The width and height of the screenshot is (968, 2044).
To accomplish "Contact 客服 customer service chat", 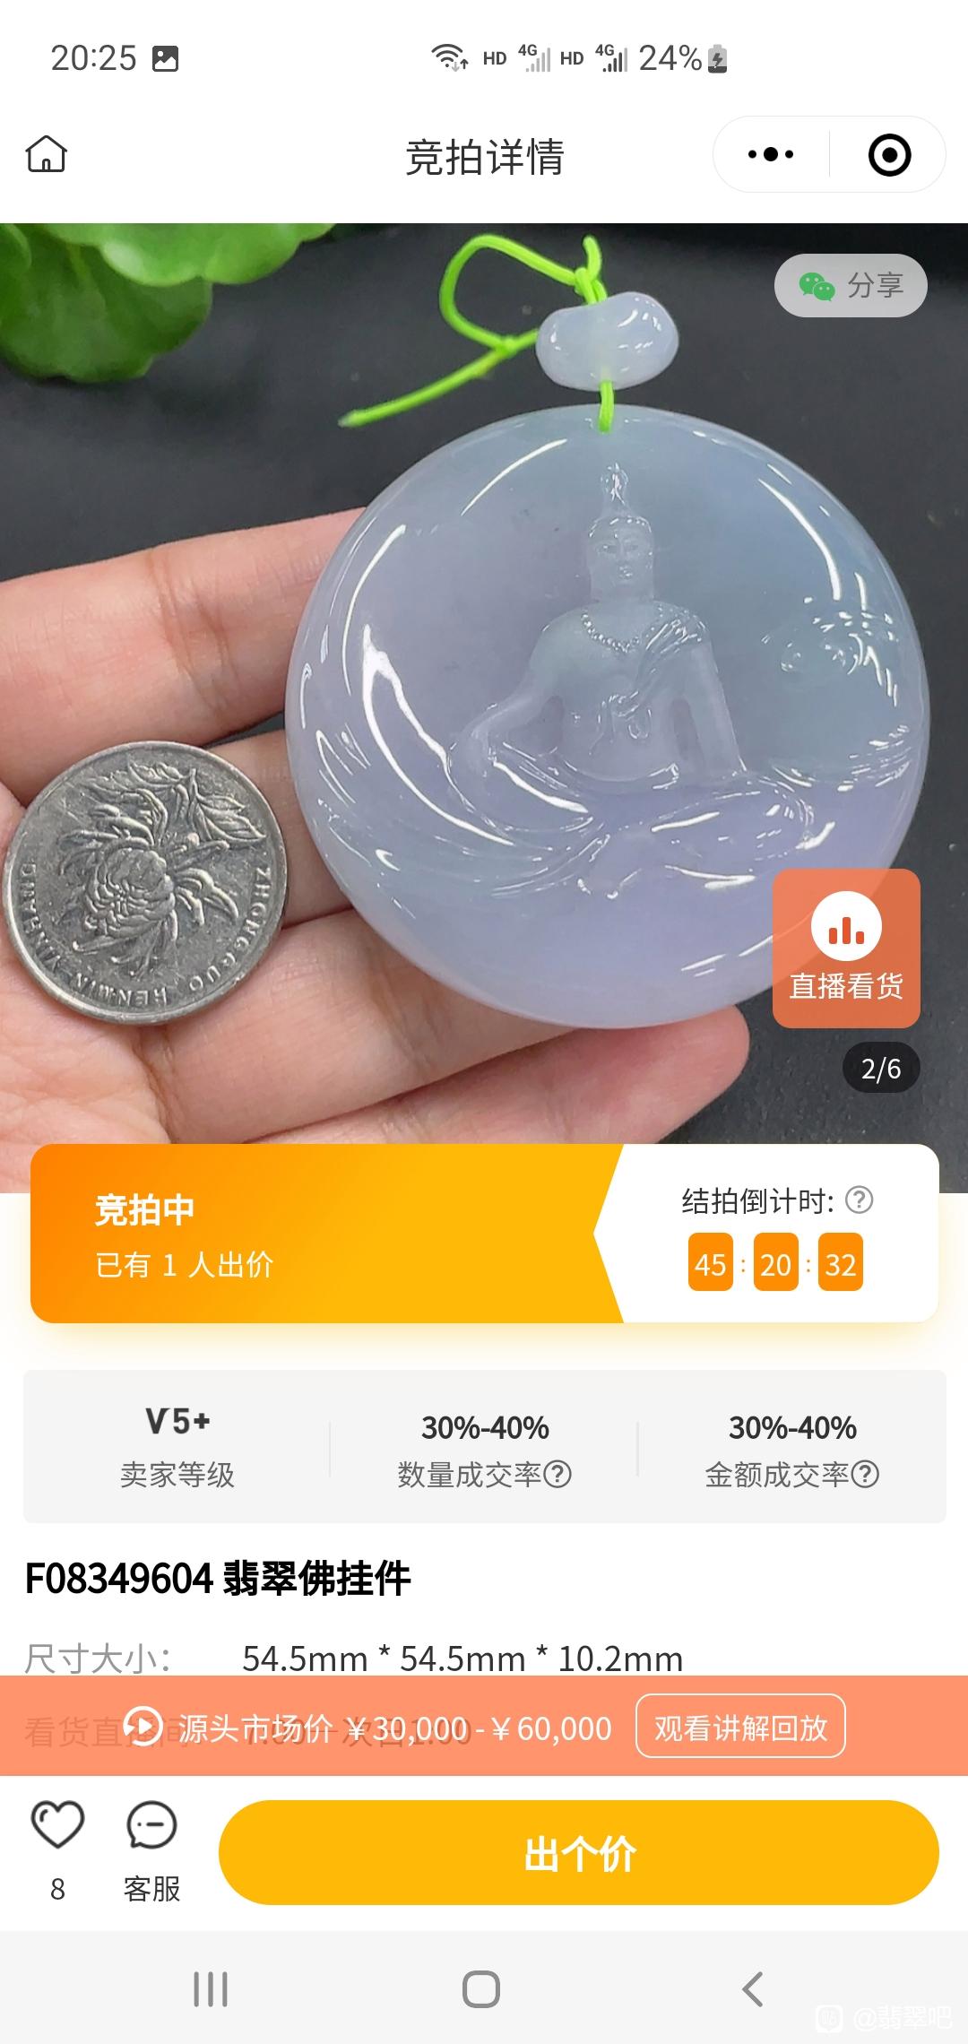I will 151,1850.
